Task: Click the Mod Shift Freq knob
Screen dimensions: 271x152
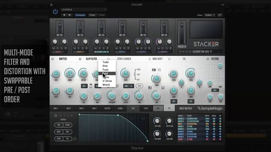Action: (x=157, y=79)
